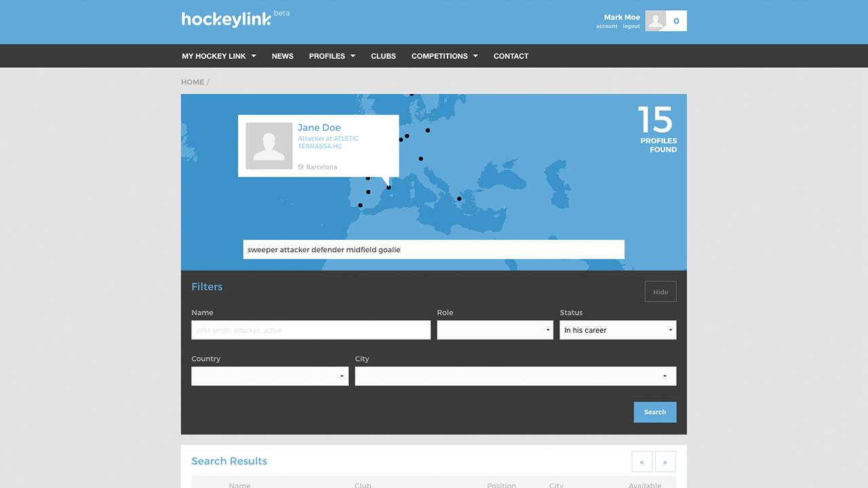Open Mark Moe's avatar icon
The image size is (868, 488).
[x=656, y=21]
